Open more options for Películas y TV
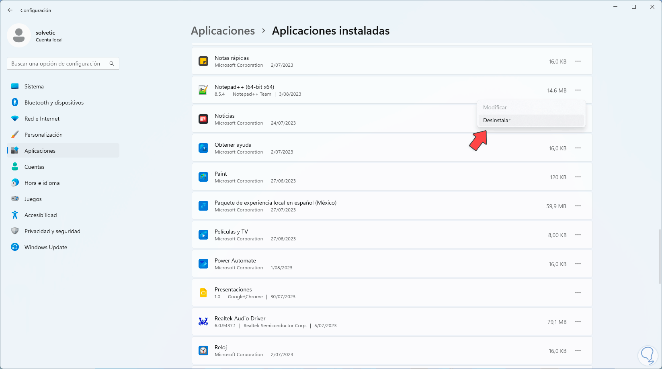 [578, 235]
